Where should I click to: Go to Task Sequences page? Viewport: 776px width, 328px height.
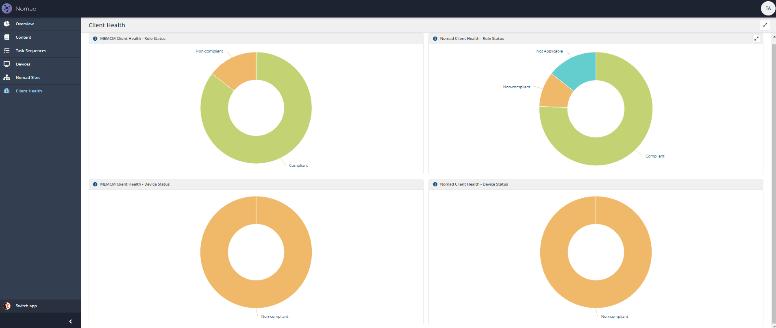click(x=40, y=51)
